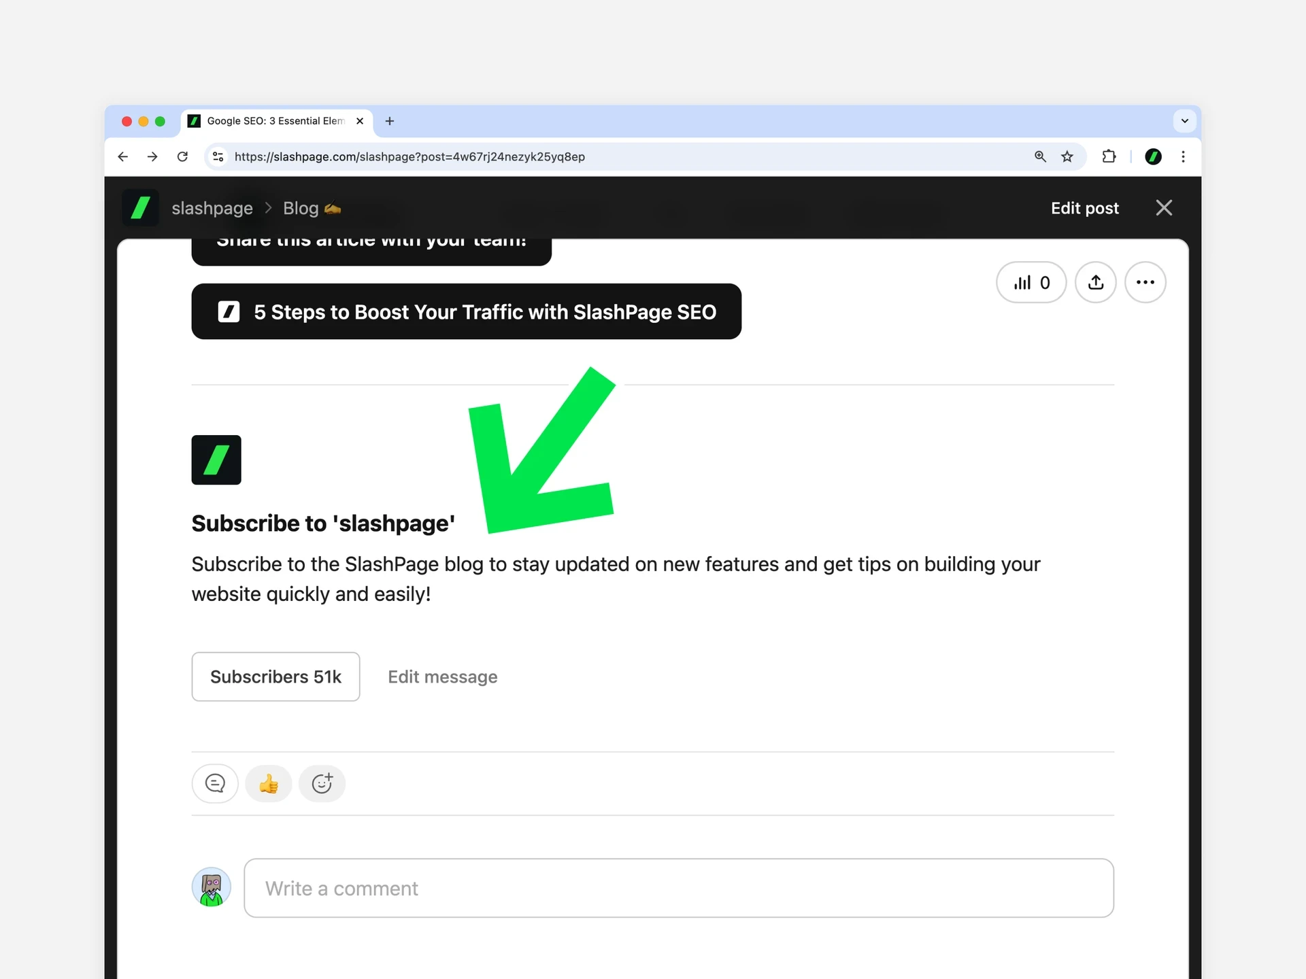Close the Google SEO tab
This screenshot has width=1306, height=979.
(x=360, y=121)
